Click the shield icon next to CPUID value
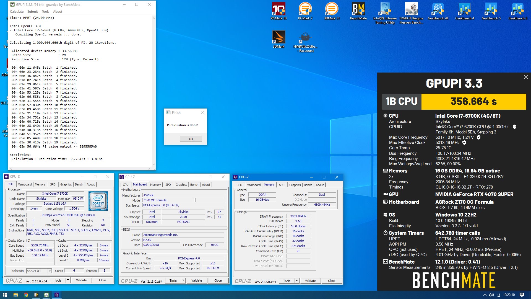531x299 pixels. (514, 127)
